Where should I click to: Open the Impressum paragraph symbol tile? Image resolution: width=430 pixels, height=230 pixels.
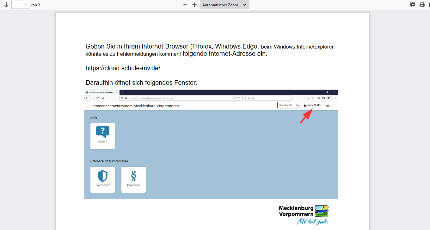pyautogui.click(x=133, y=179)
